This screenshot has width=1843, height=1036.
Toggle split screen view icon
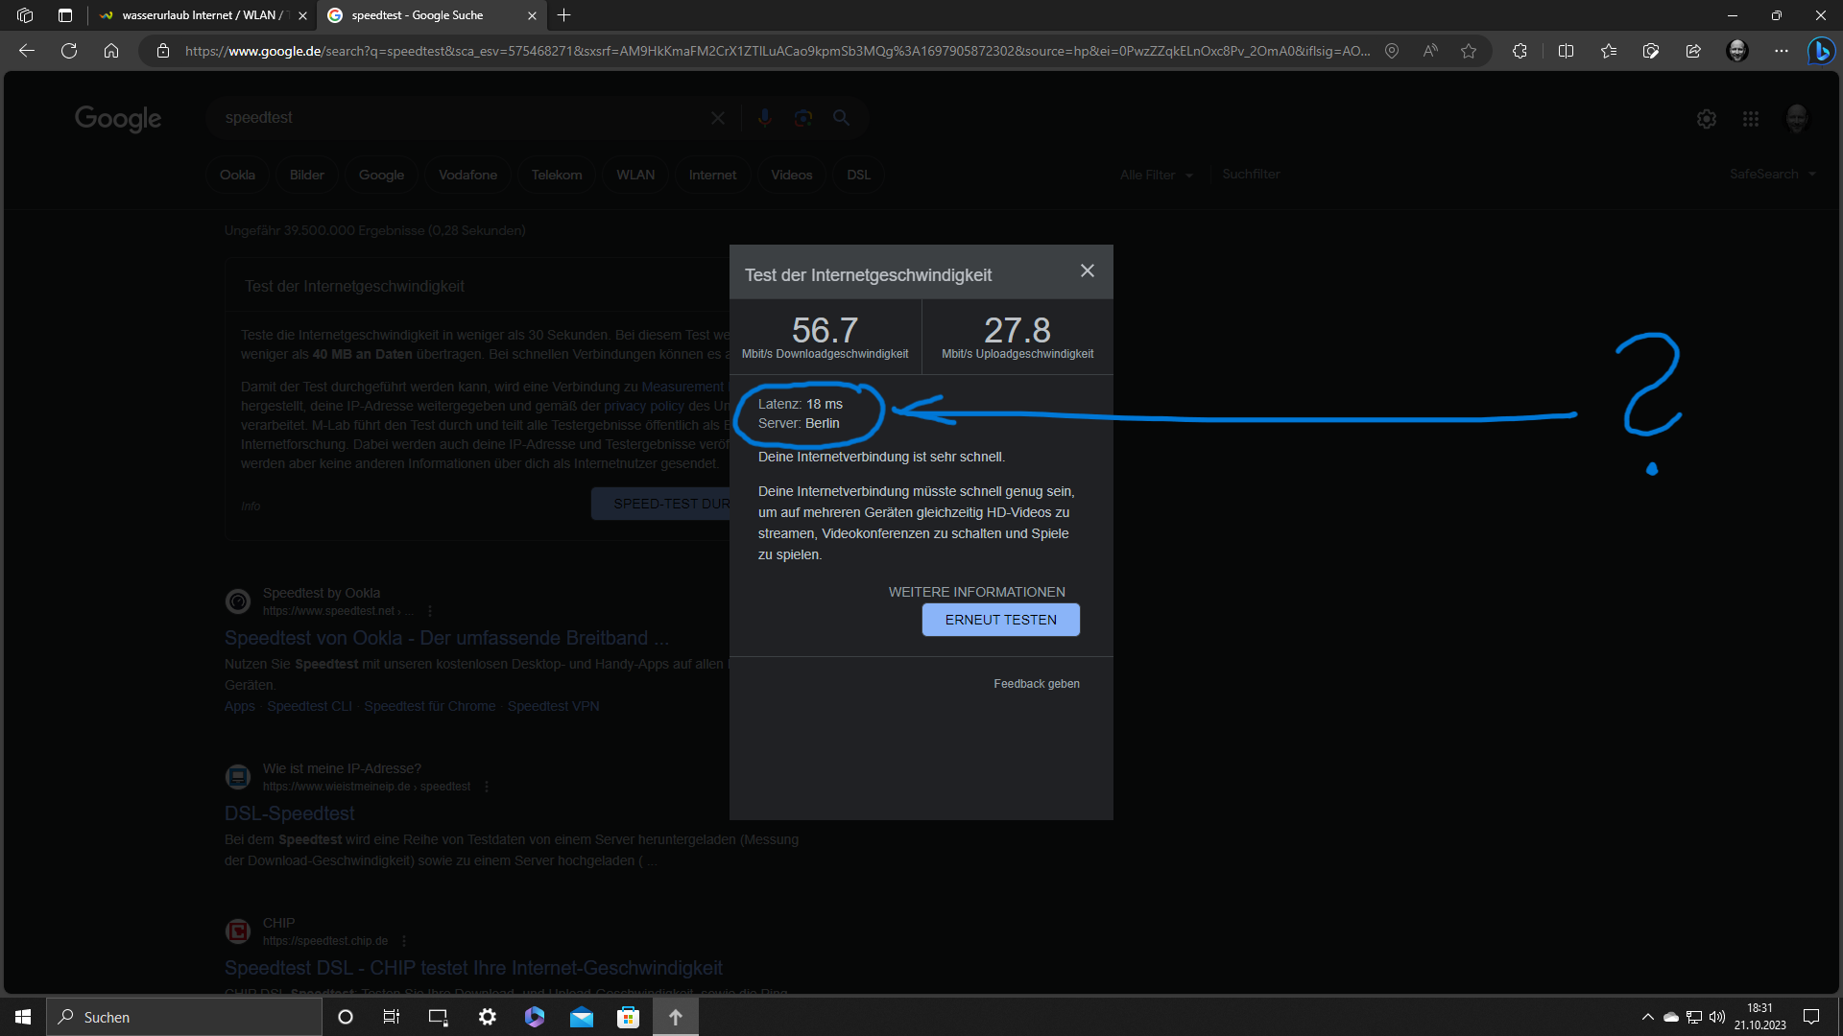1566,51
